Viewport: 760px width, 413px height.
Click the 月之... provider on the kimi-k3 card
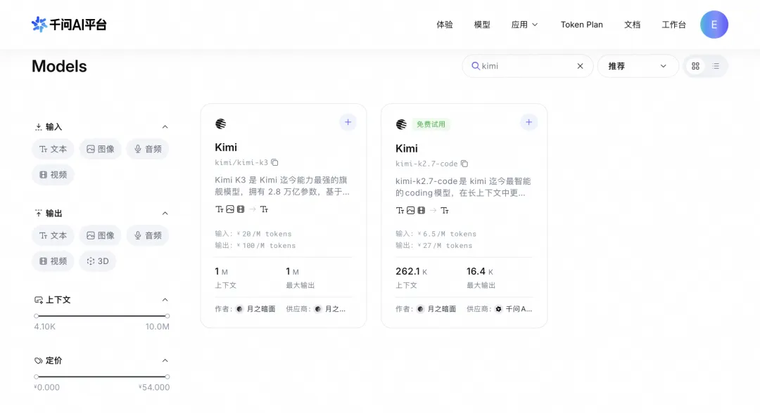329,309
